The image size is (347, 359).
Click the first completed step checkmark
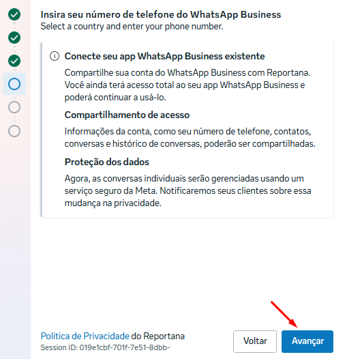[14, 14]
